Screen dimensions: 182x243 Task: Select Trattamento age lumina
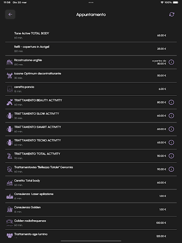click(x=91, y=236)
